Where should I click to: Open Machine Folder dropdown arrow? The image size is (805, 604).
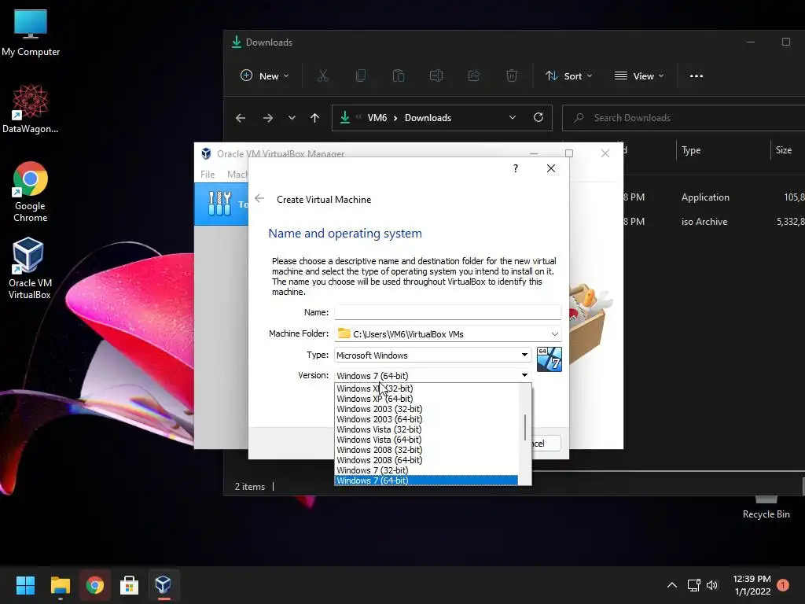554,333
